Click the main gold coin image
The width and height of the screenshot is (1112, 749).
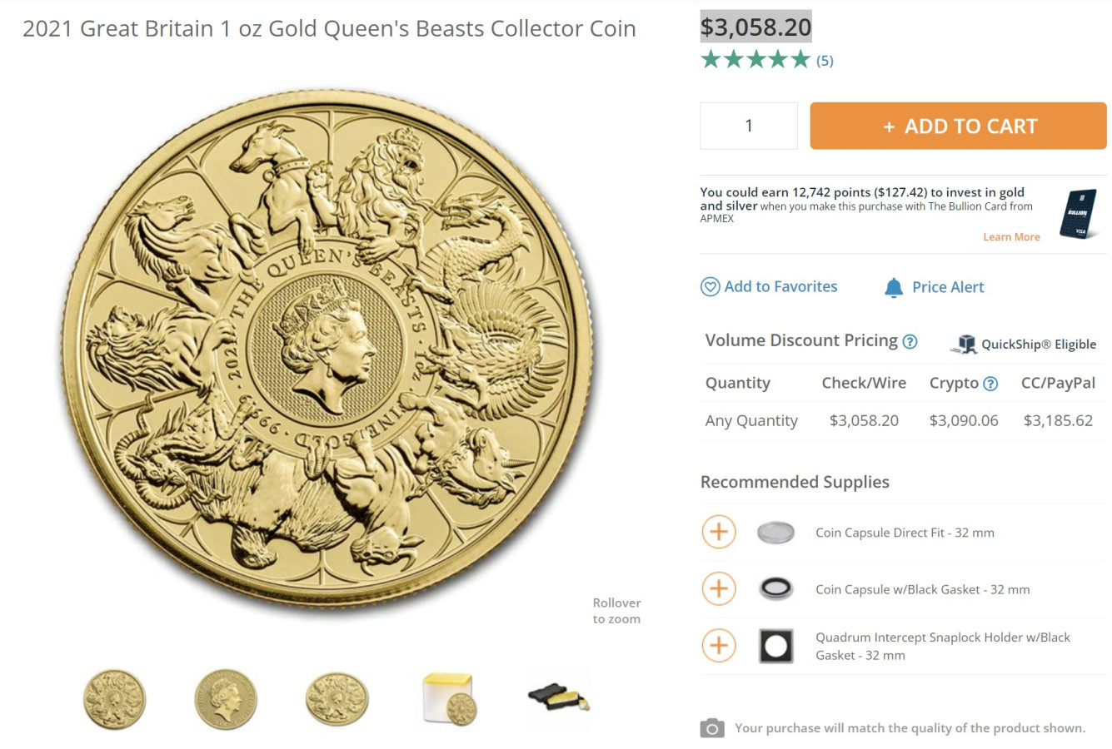[327, 350]
